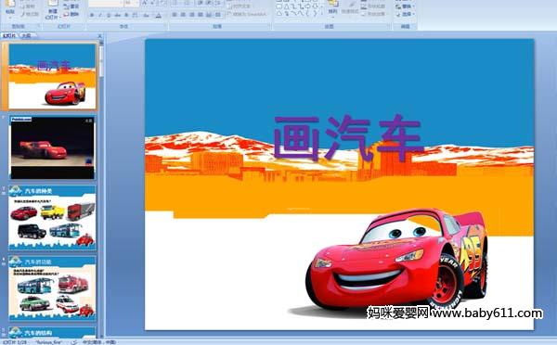Close the slide thumbnail pane
The width and height of the screenshot is (557, 345).
point(100,36)
